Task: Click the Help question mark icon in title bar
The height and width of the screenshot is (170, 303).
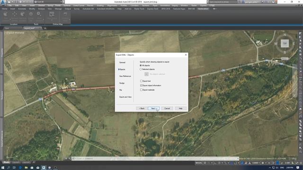Action: coord(273,2)
